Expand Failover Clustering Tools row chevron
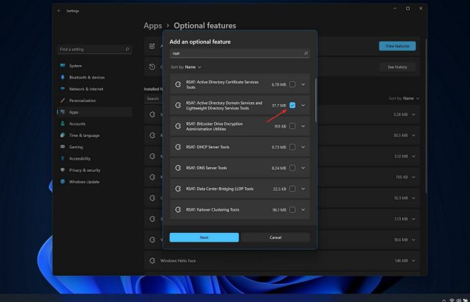The image size is (470, 302). [x=303, y=209]
